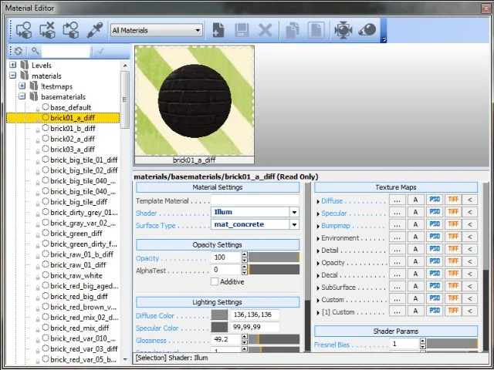Click the preview camera toolbar icon
This screenshot has height=370, width=494.
(x=343, y=31)
